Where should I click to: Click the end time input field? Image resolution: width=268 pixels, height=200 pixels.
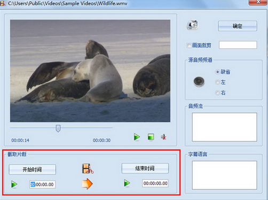point(155,184)
